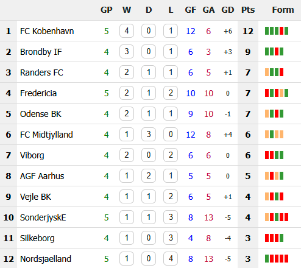Click the red loss bar in Brondby IF form
This screenshot has height=268, width=301.
277,52
